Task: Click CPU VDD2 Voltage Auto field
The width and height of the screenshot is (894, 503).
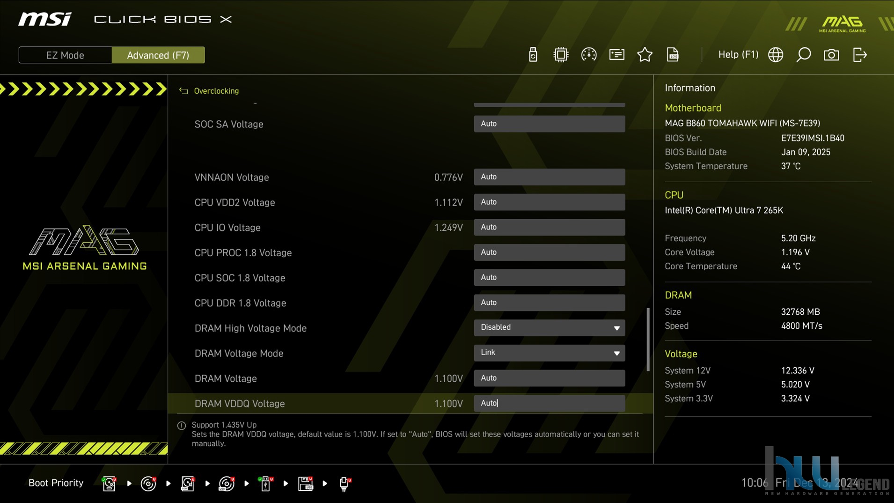Action: point(549,202)
